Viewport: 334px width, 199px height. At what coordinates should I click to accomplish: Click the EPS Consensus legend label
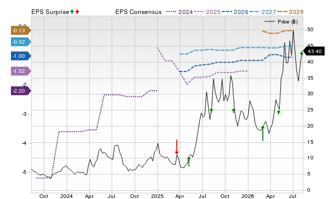pos(138,12)
